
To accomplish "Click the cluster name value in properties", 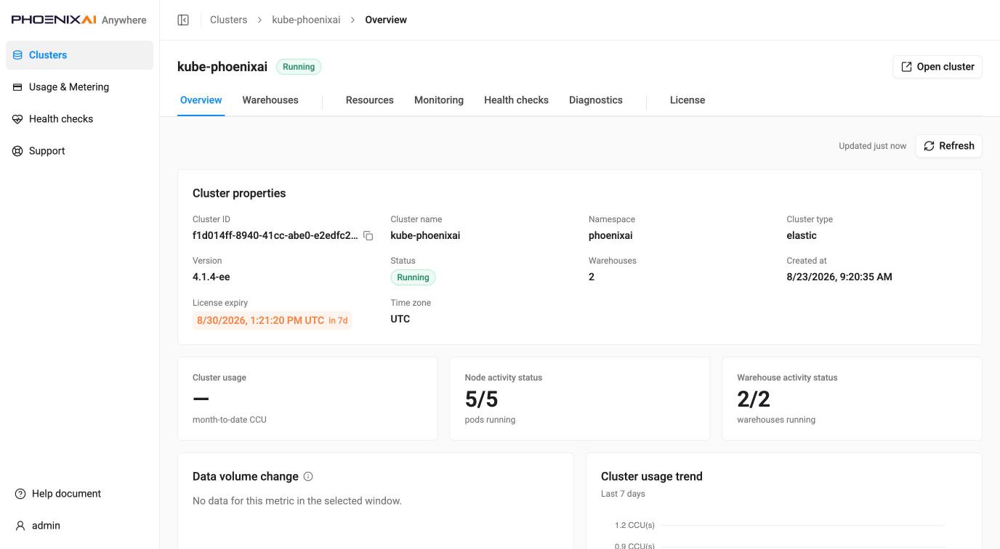I will pos(425,235).
